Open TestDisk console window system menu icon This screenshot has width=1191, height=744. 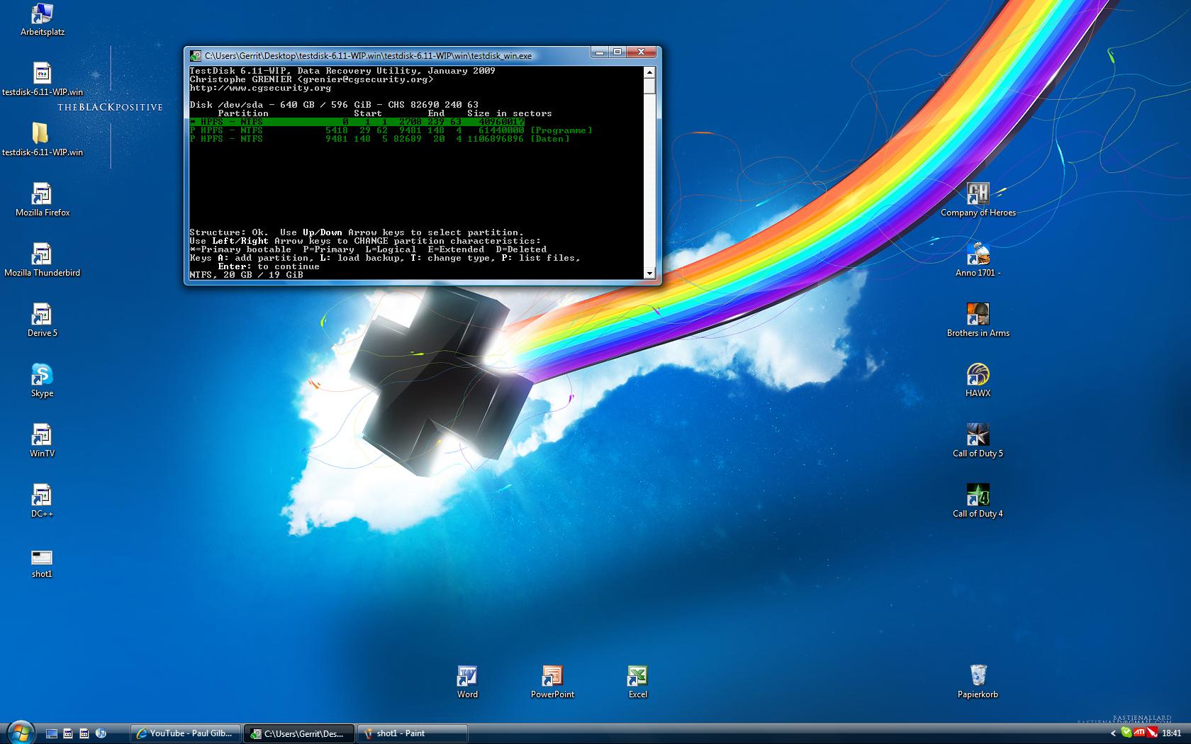tap(196, 55)
